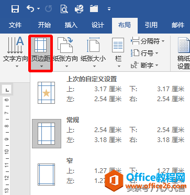
Task: Click the star margin thumbnail icon
Action: [x=47, y=93]
